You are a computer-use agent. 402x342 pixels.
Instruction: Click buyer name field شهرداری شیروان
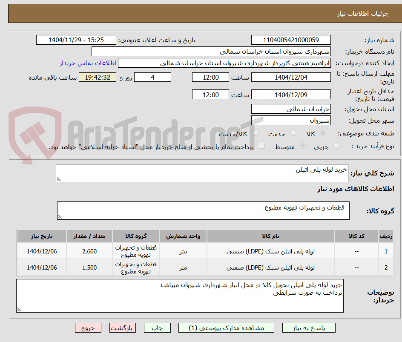tap(211, 52)
